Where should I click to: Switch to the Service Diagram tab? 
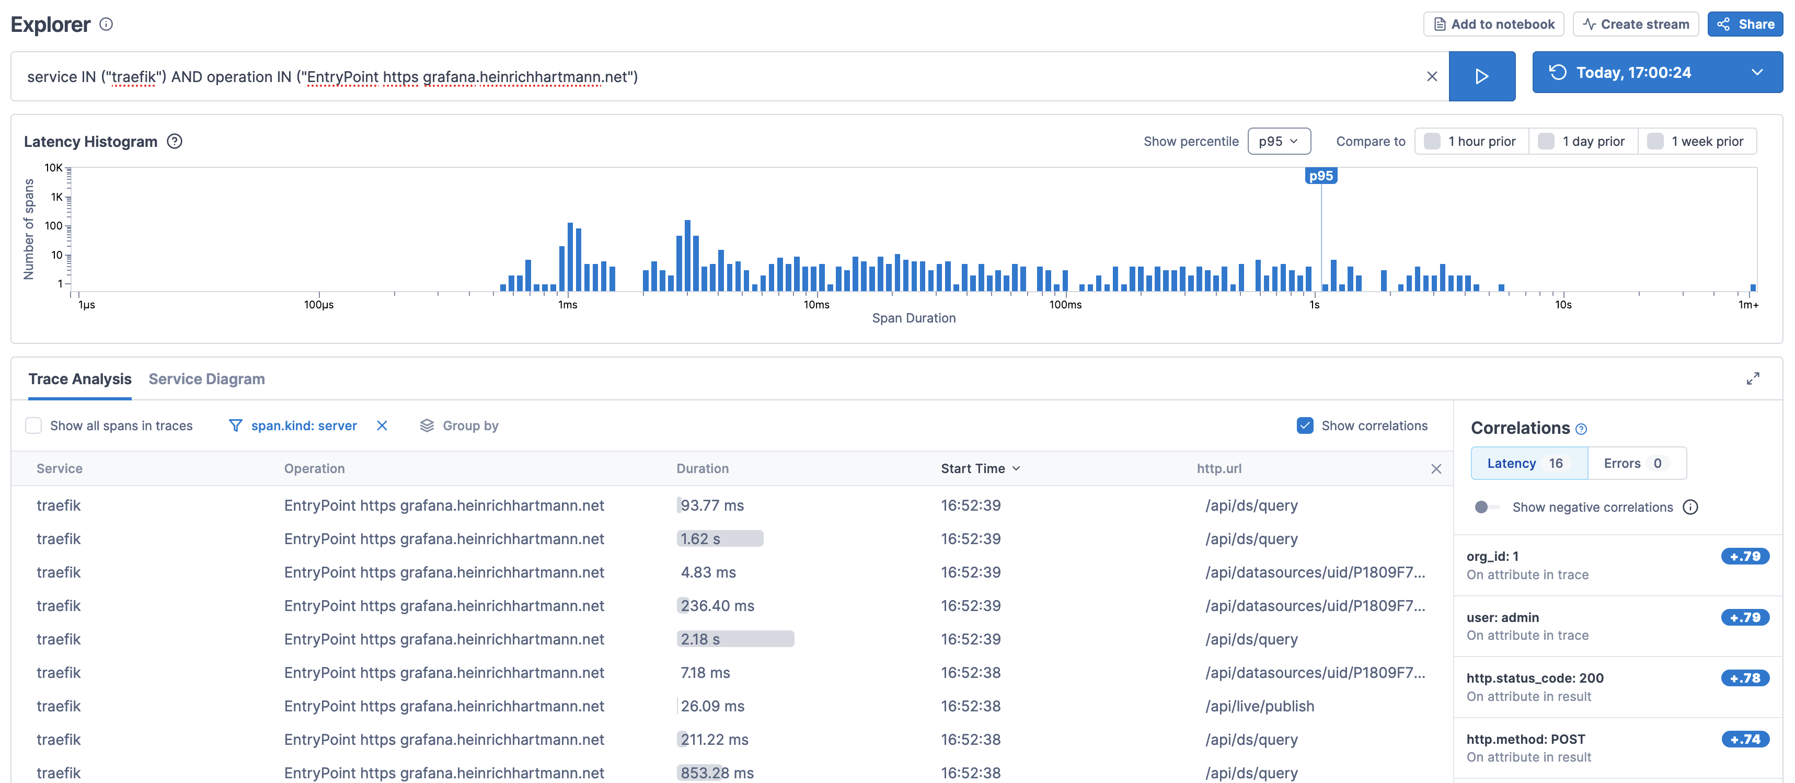click(206, 379)
